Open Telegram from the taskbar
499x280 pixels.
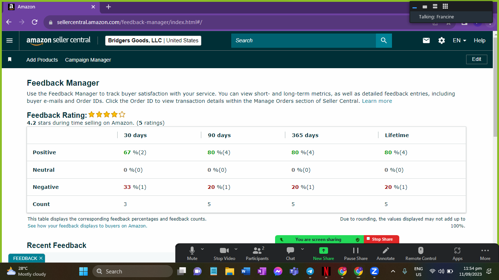click(x=310, y=271)
